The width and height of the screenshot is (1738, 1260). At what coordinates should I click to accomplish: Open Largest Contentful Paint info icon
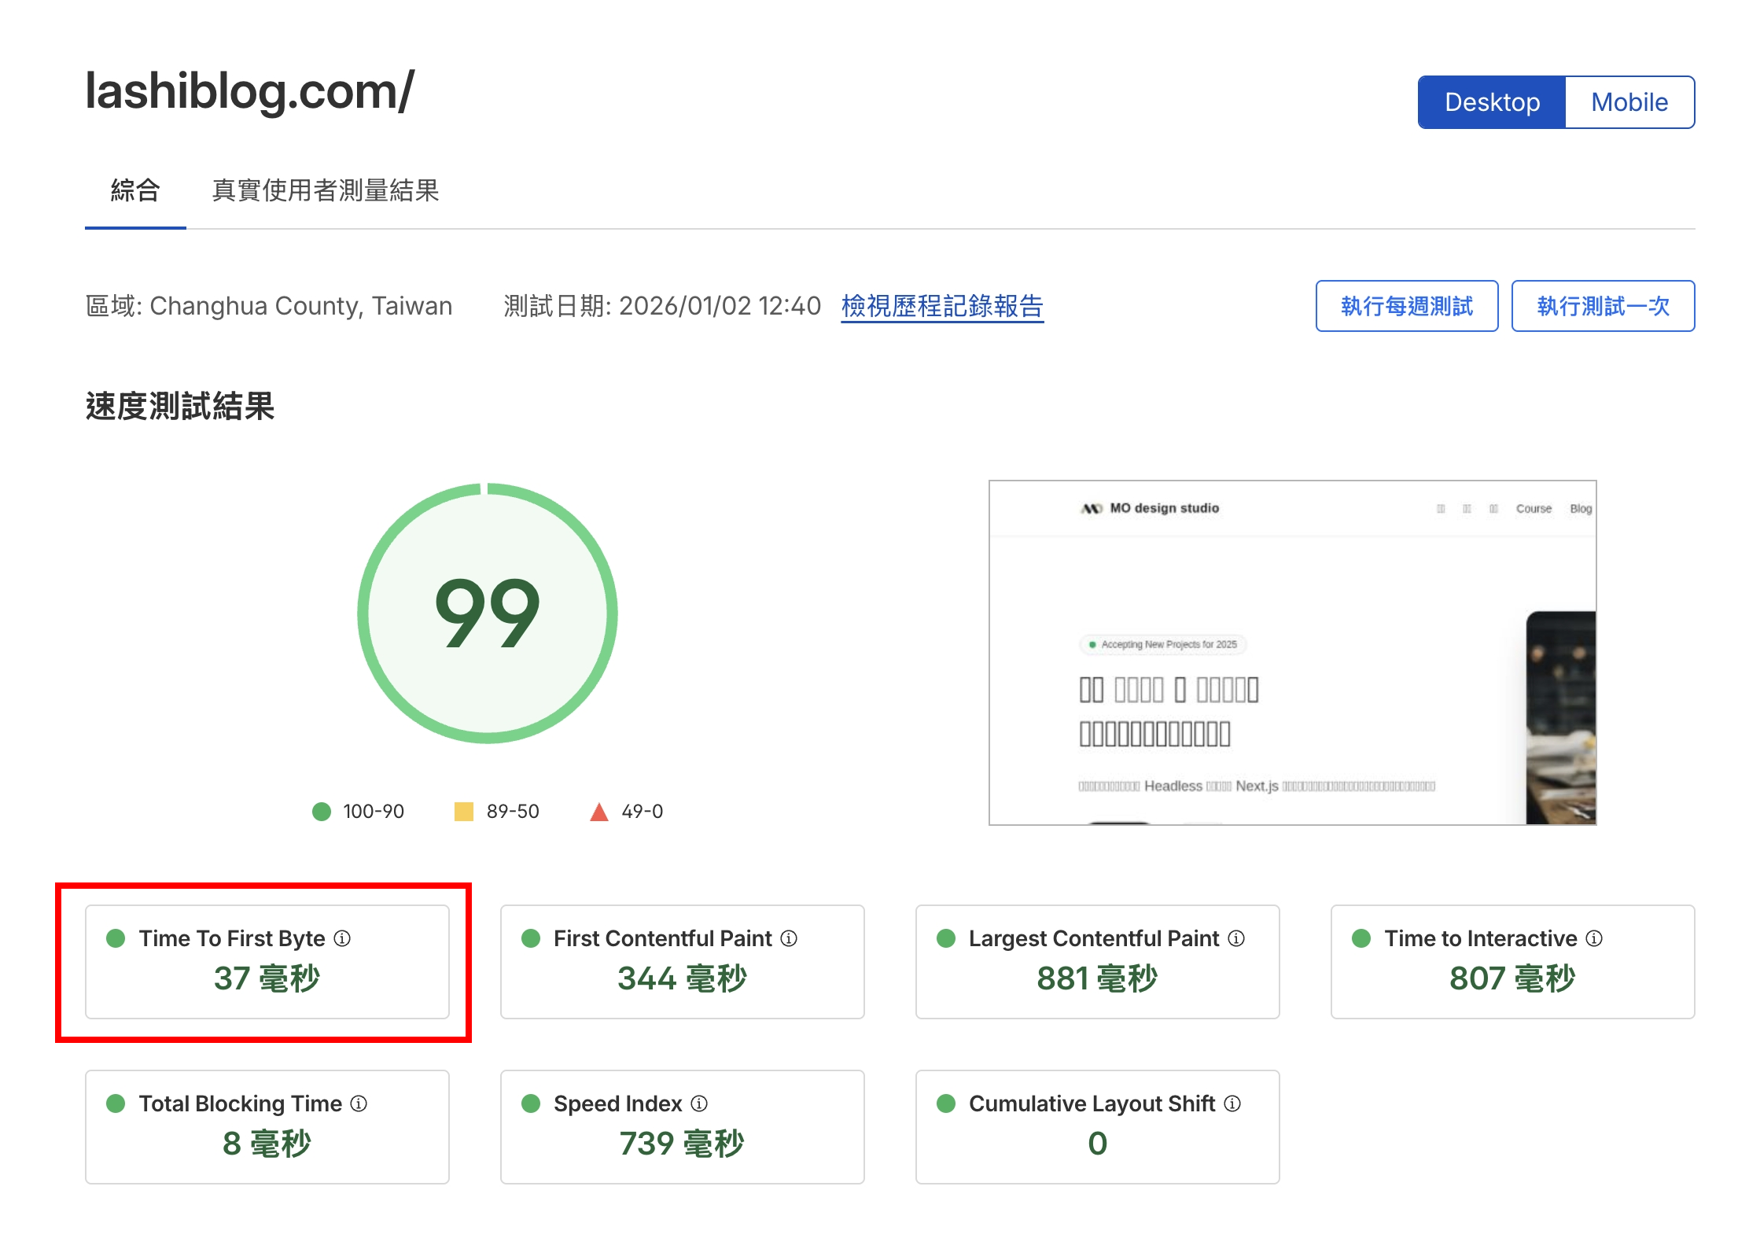[1236, 938]
